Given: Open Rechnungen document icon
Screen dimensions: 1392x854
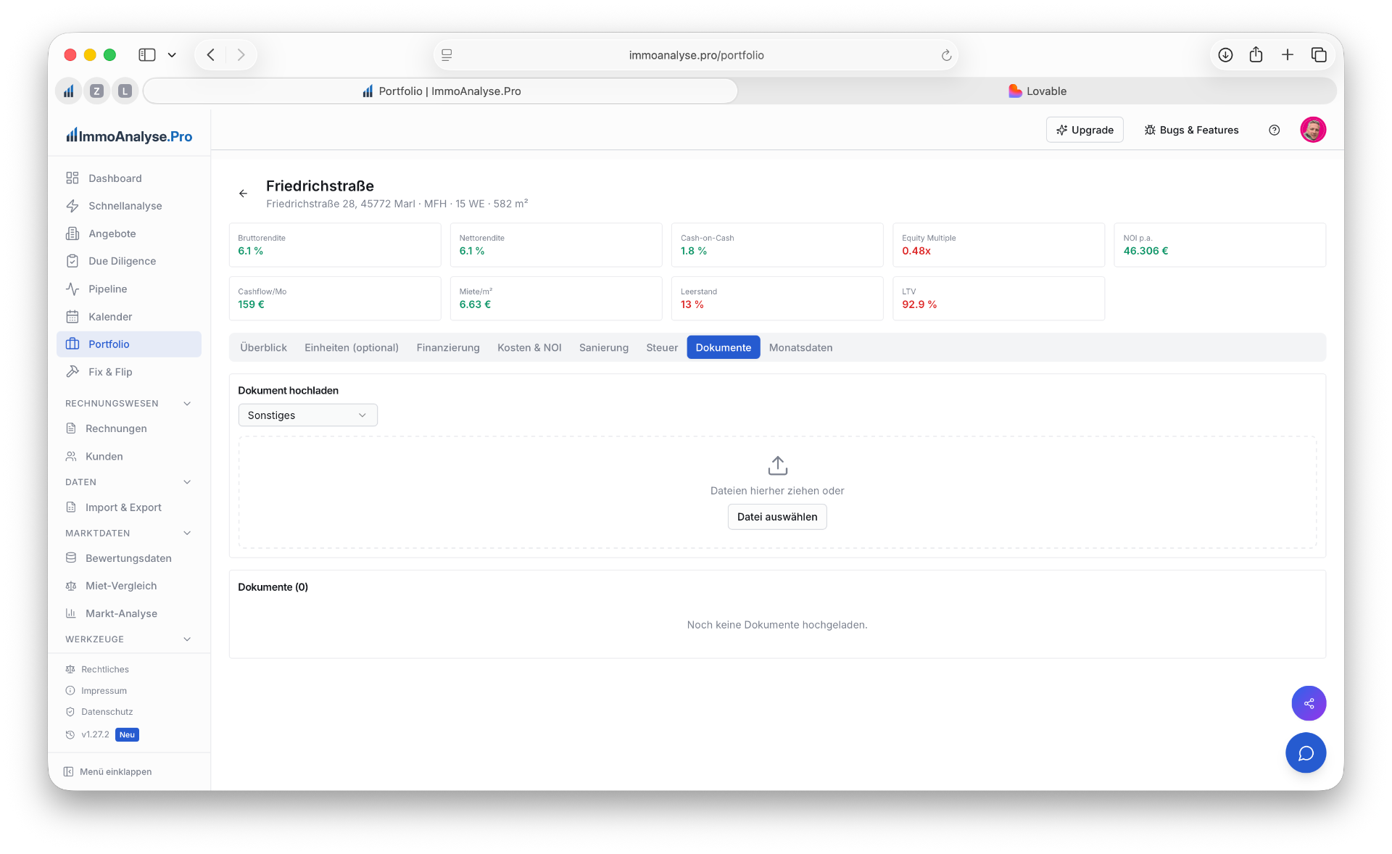Looking at the screenshot, I should [x=71, y=428].
